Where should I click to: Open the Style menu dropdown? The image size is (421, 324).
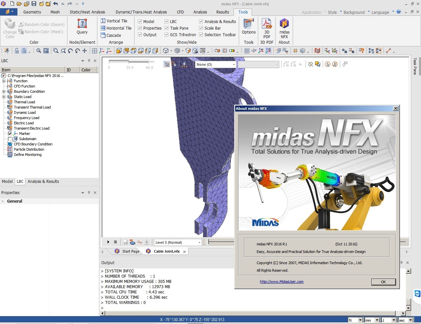pos(334,12)
